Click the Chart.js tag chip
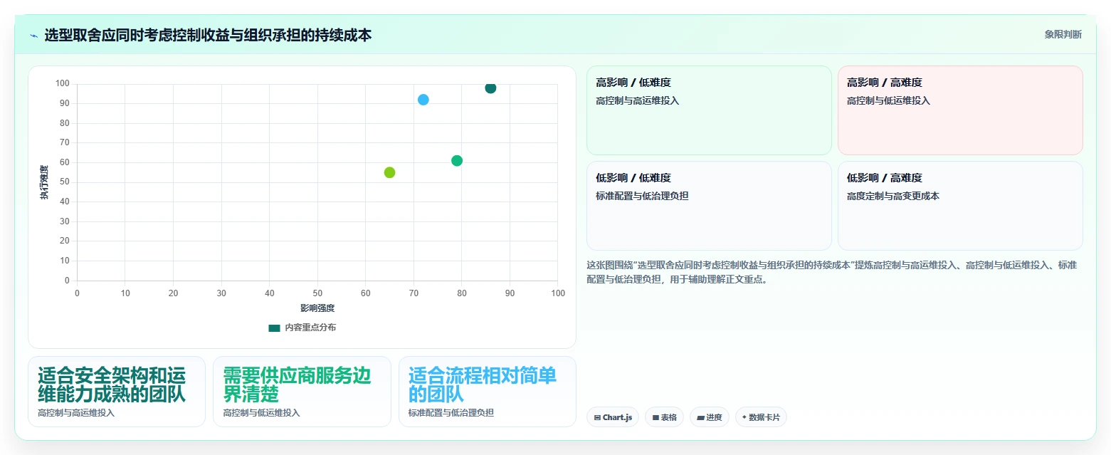This screenshot has width=1111, height=455. pos(613,417)
